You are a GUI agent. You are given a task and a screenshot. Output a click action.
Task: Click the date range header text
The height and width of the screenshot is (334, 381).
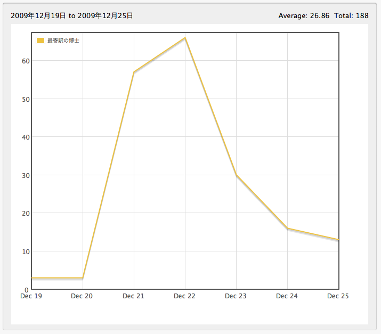pos(72,15)
